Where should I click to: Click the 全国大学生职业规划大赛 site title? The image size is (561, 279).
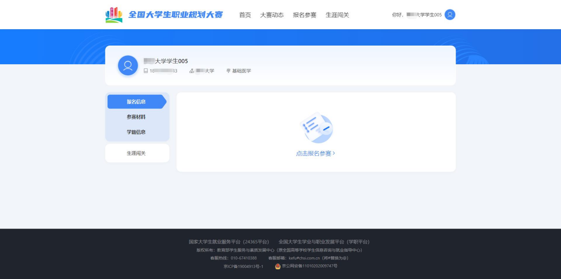176,15
